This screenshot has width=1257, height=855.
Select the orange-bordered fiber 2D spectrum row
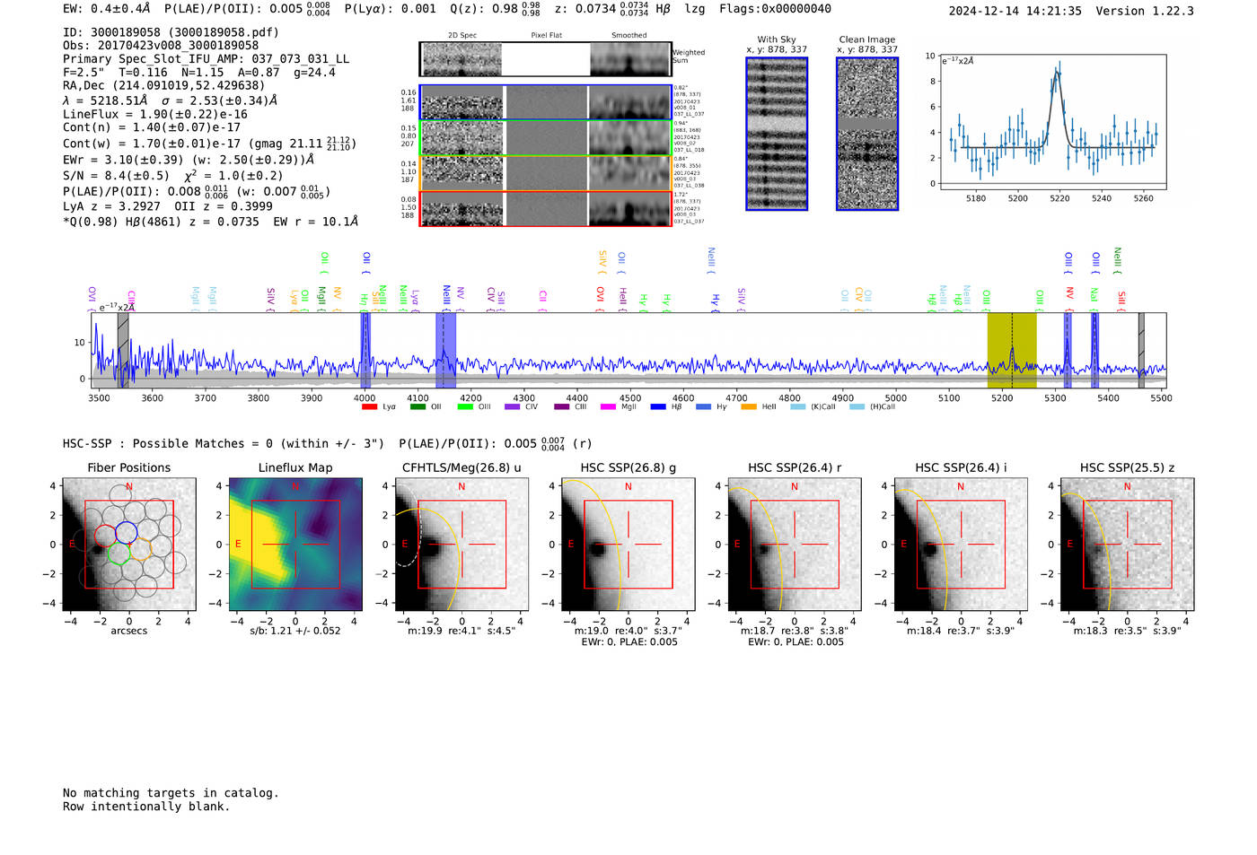546,173
